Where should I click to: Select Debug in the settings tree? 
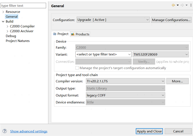pyautogui.click(x=11, y=36)
